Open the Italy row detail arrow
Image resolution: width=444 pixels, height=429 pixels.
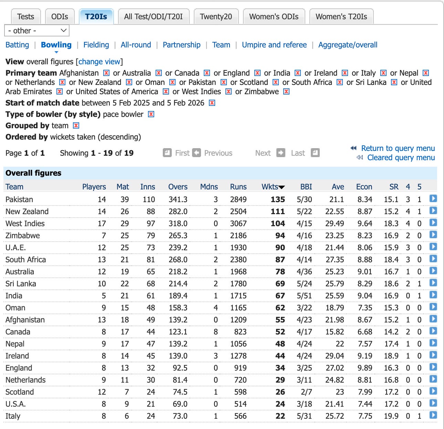pyautogui.click(x=433, y=415)
